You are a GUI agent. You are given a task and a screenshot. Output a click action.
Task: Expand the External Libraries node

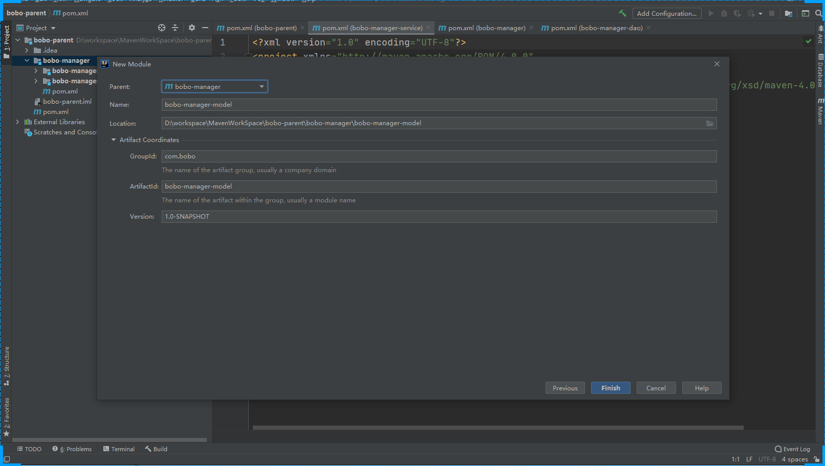click(x=18, y=122)
